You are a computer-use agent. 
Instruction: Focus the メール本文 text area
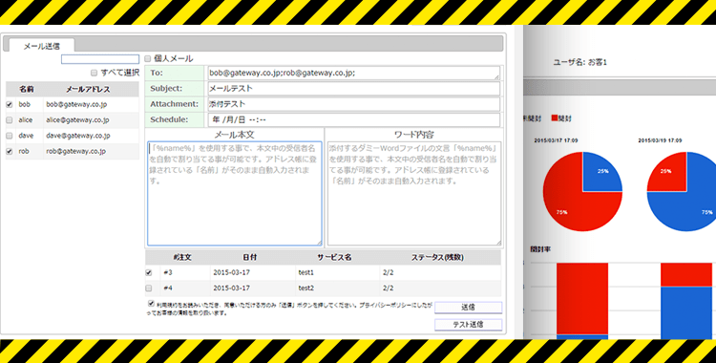(x=235, y=193)
